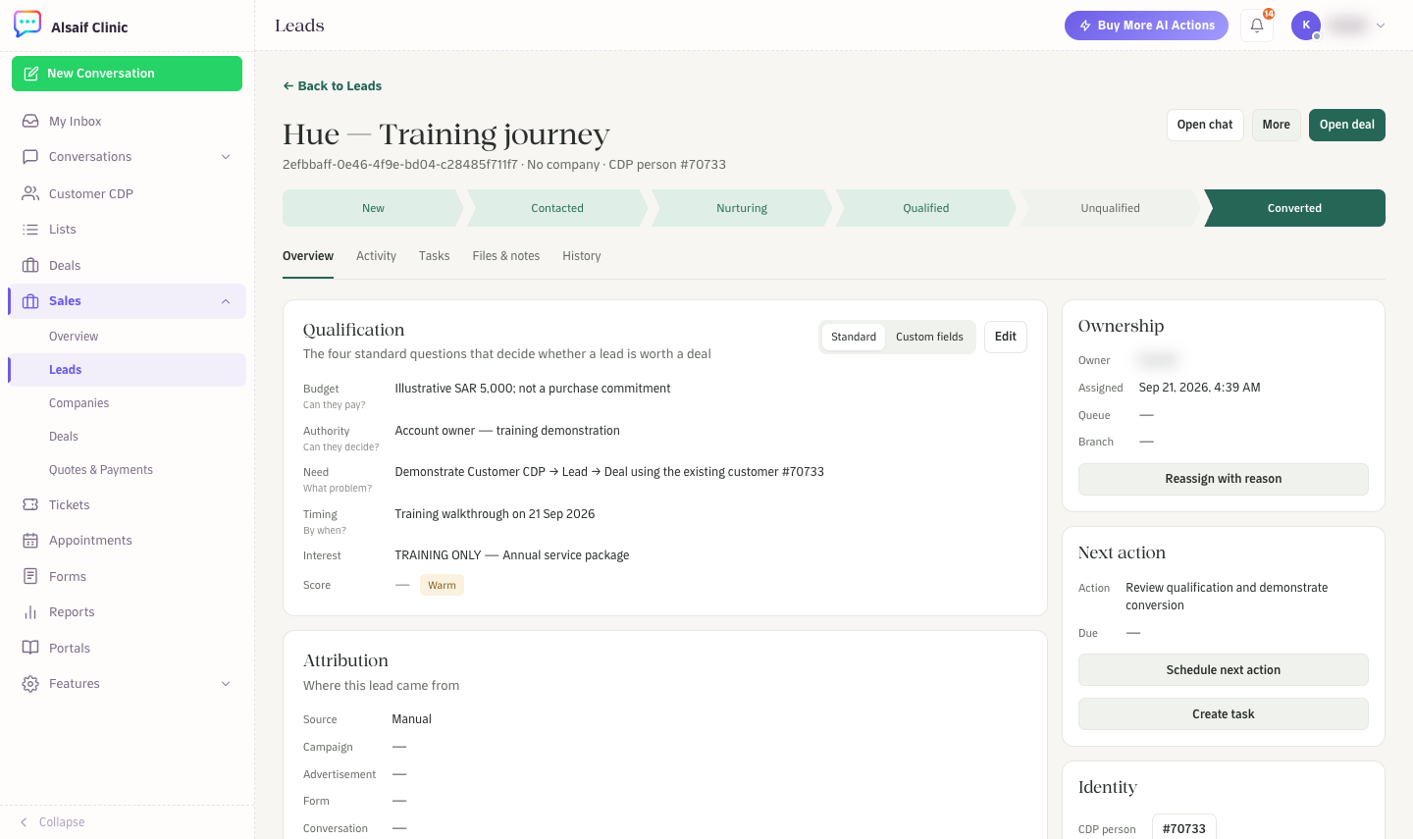1413x839 pixels.
Task: Collapse the Sales section chevron
Action: click(x=226, y=301)
